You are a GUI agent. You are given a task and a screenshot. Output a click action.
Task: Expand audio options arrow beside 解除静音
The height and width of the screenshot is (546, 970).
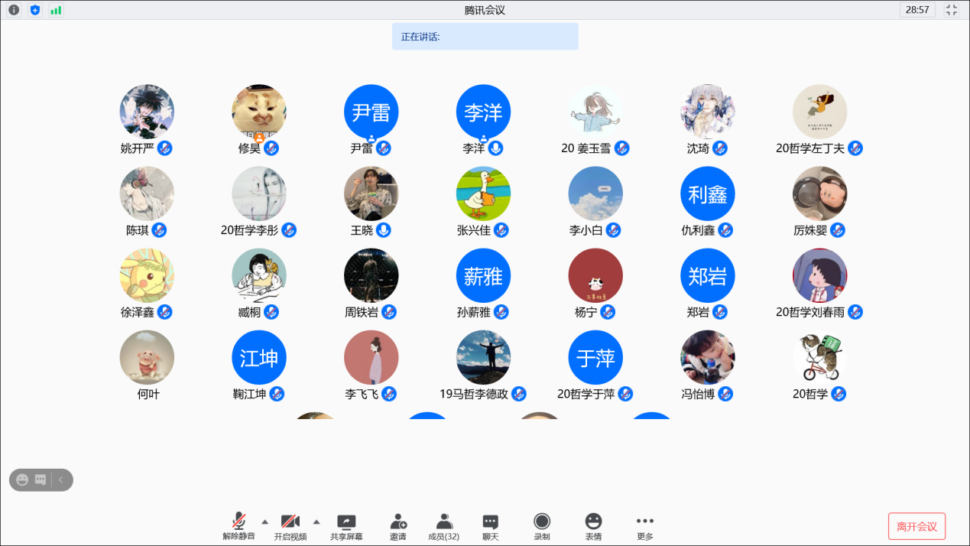(x=265, y=522)
